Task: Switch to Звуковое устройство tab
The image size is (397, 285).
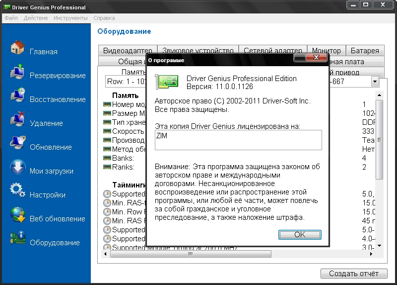Action: click(x=198, y=51)
